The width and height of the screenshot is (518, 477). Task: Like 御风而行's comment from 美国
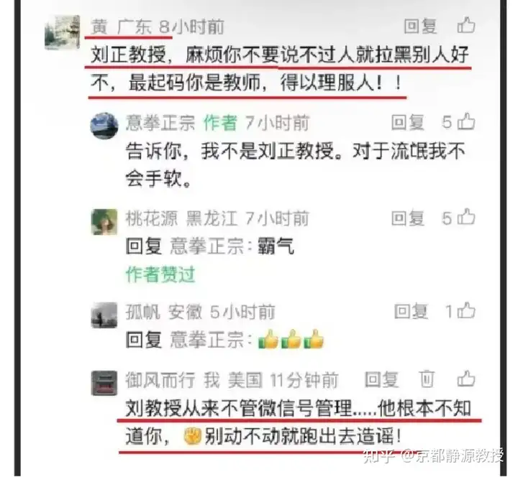466,379
